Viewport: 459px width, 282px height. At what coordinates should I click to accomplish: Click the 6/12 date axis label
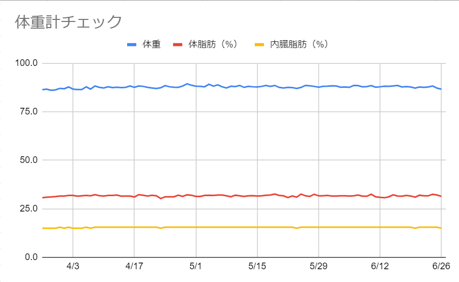[x=380, y=266]
